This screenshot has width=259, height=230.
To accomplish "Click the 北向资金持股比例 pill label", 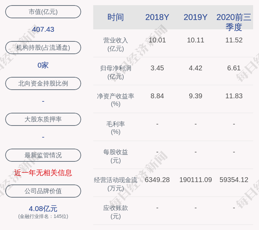I will 43,83.
